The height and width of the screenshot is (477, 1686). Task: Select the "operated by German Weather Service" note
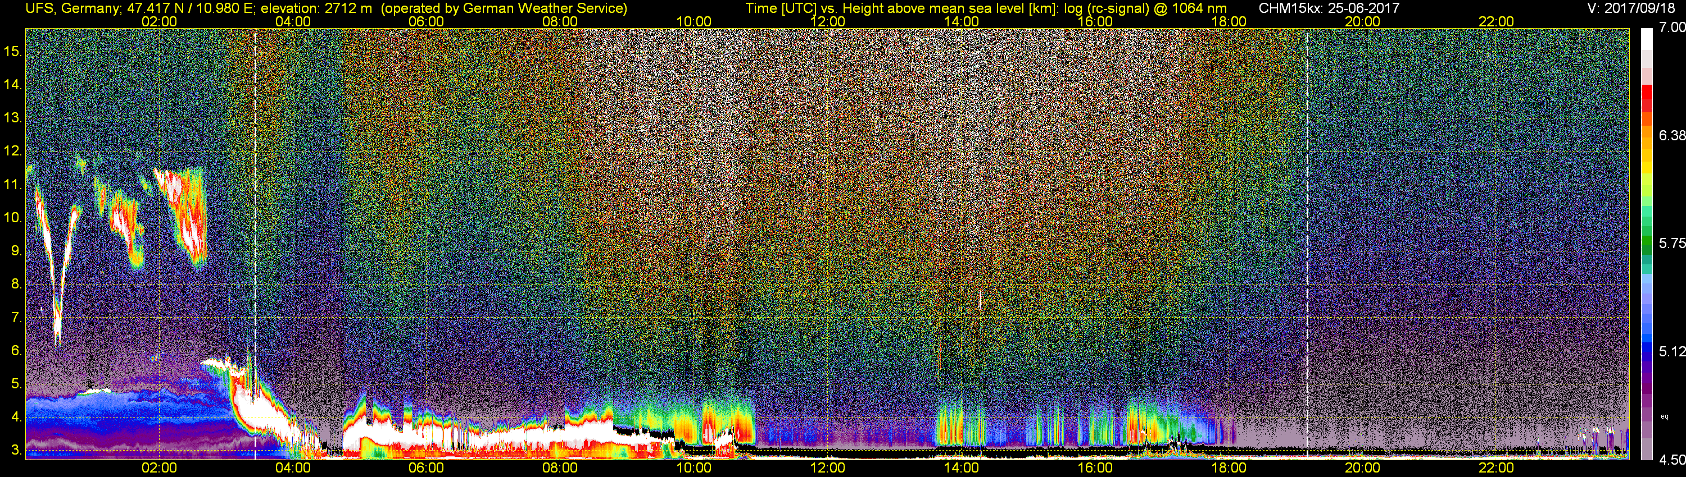point(504,8)
